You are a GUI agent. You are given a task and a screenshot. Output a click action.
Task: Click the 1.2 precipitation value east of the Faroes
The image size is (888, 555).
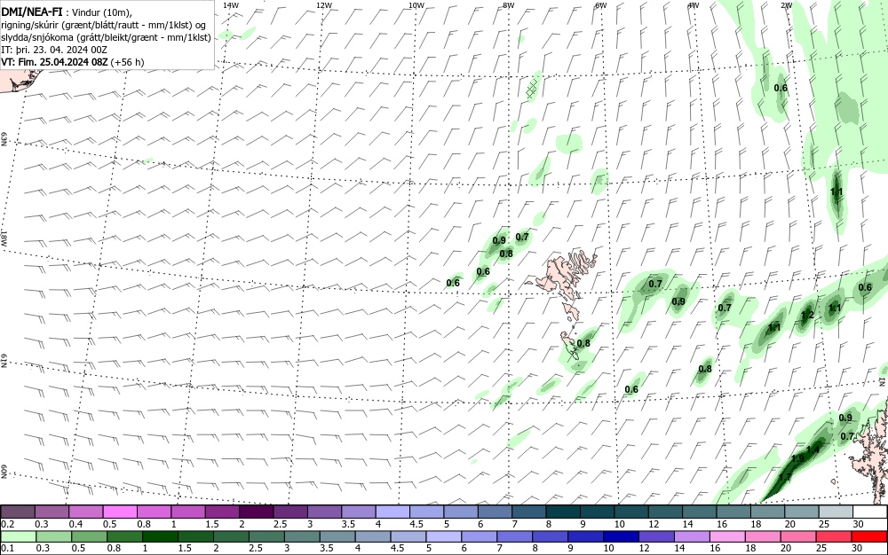807,316
